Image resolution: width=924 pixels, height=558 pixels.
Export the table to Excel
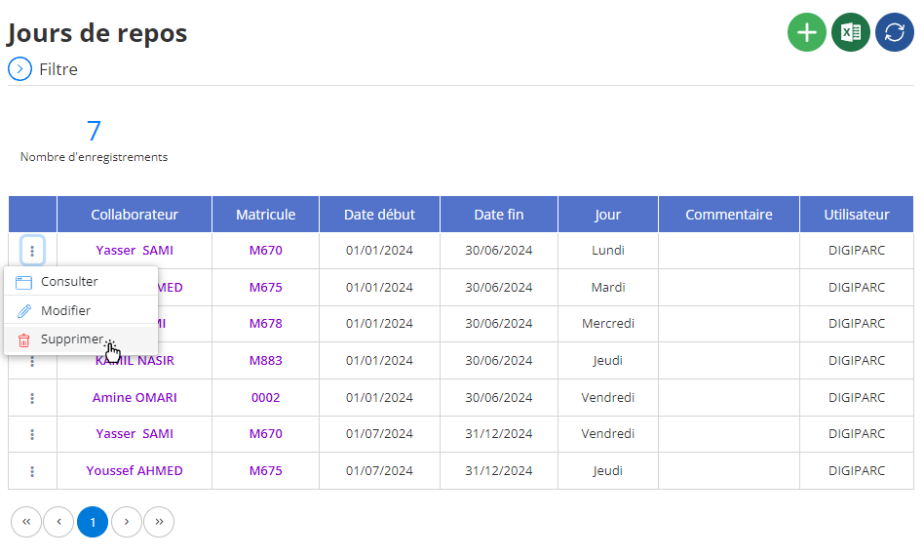[x=850, y=32]
